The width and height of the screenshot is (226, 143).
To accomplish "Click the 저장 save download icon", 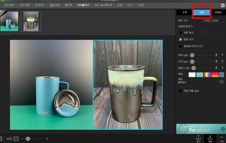I will pos(210,139).
